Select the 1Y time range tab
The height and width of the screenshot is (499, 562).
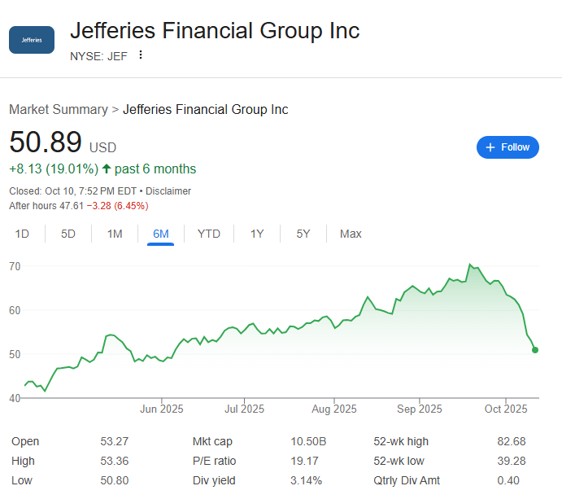[x=257, y=234]
